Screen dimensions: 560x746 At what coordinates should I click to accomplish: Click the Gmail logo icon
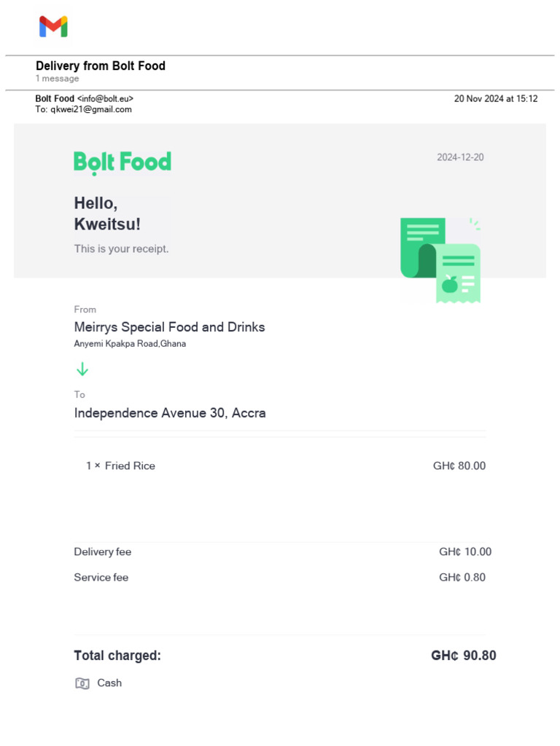[x=53, y=27]
